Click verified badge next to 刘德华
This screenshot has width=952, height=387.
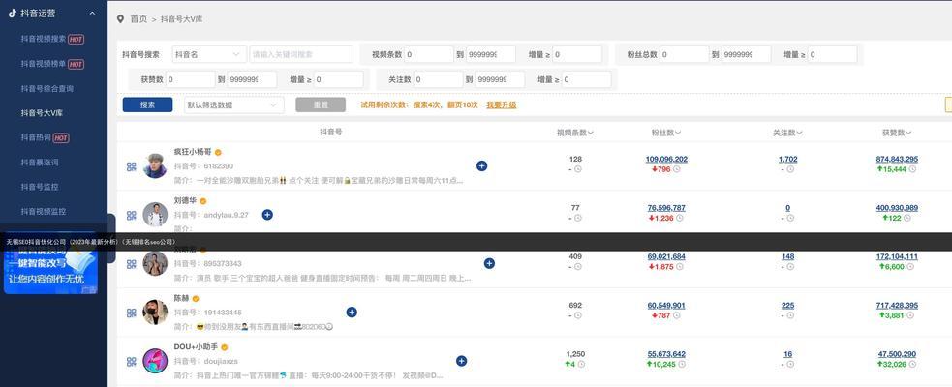point(203,201)
